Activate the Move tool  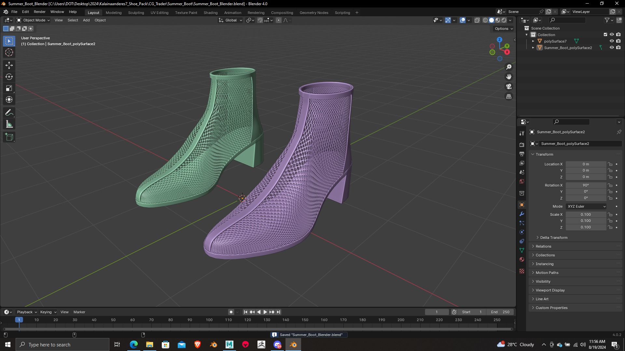tap(9, 65)
